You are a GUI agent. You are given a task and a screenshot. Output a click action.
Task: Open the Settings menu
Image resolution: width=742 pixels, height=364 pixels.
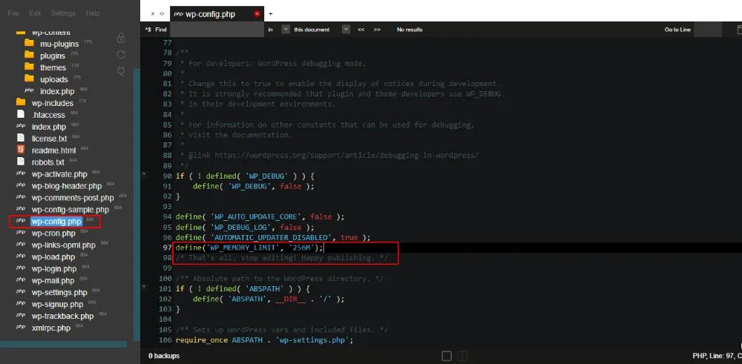(63, 13)
